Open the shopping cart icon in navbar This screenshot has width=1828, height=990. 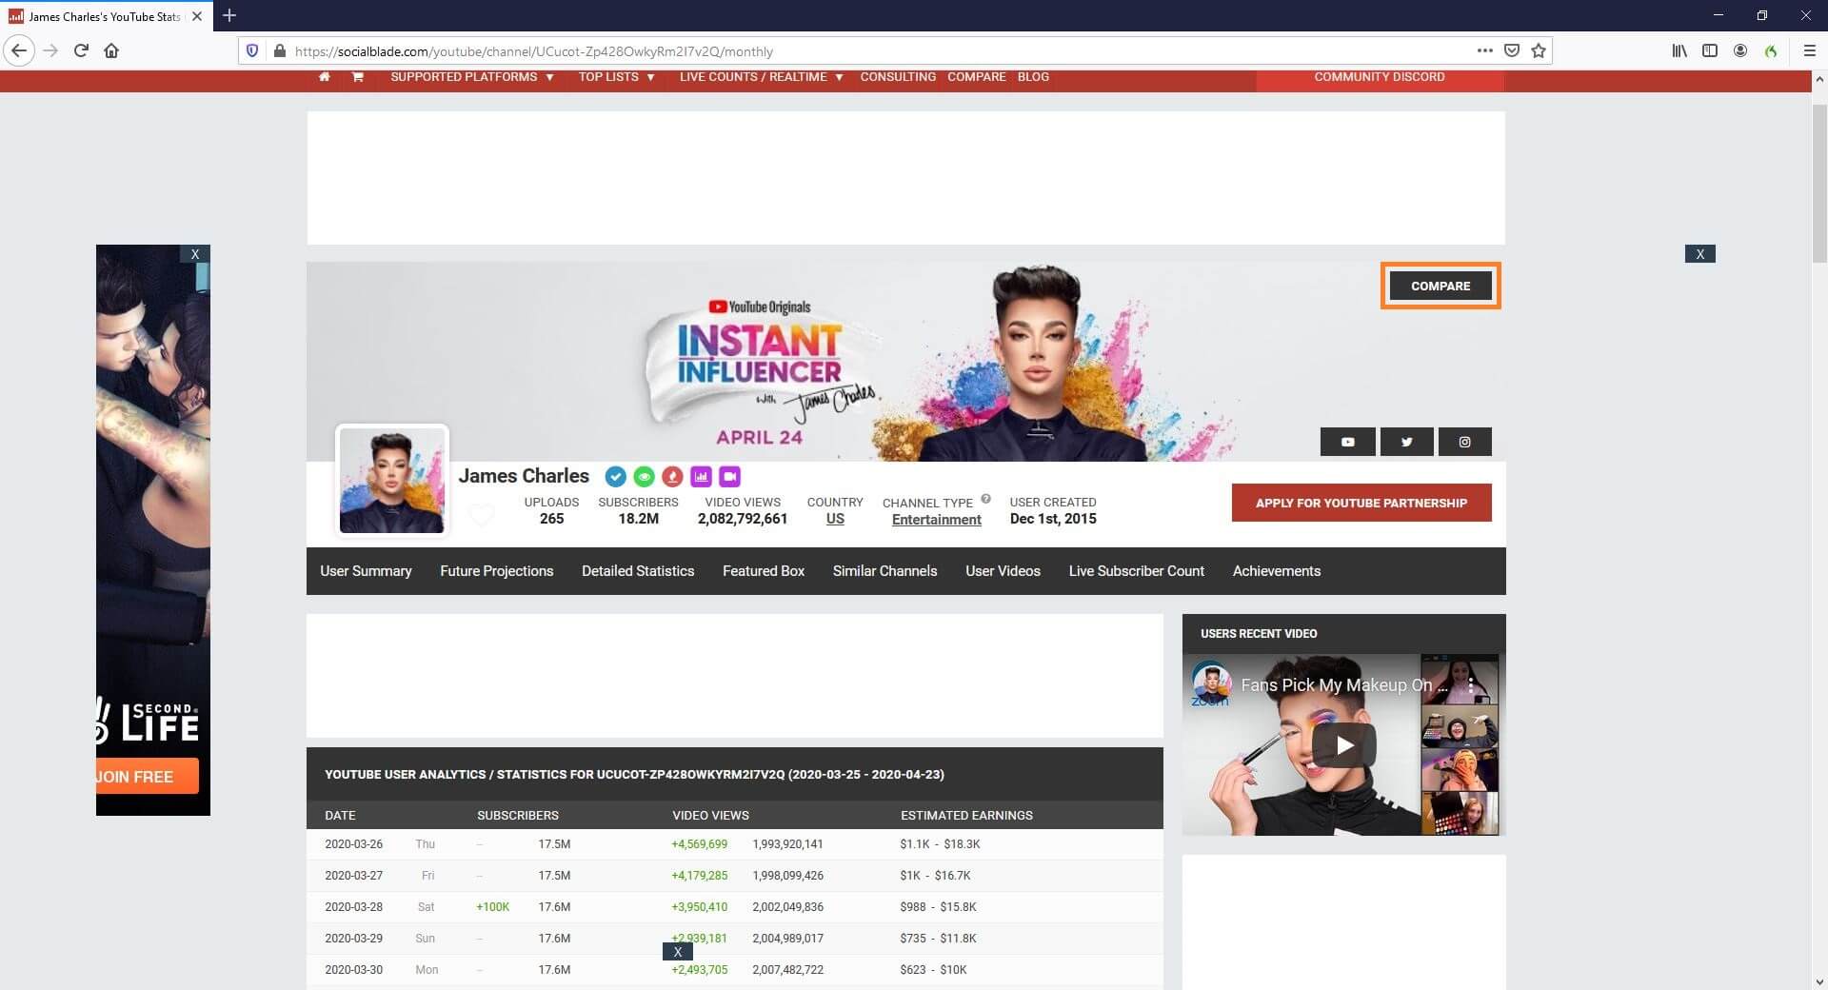click(x=358, y=77)
